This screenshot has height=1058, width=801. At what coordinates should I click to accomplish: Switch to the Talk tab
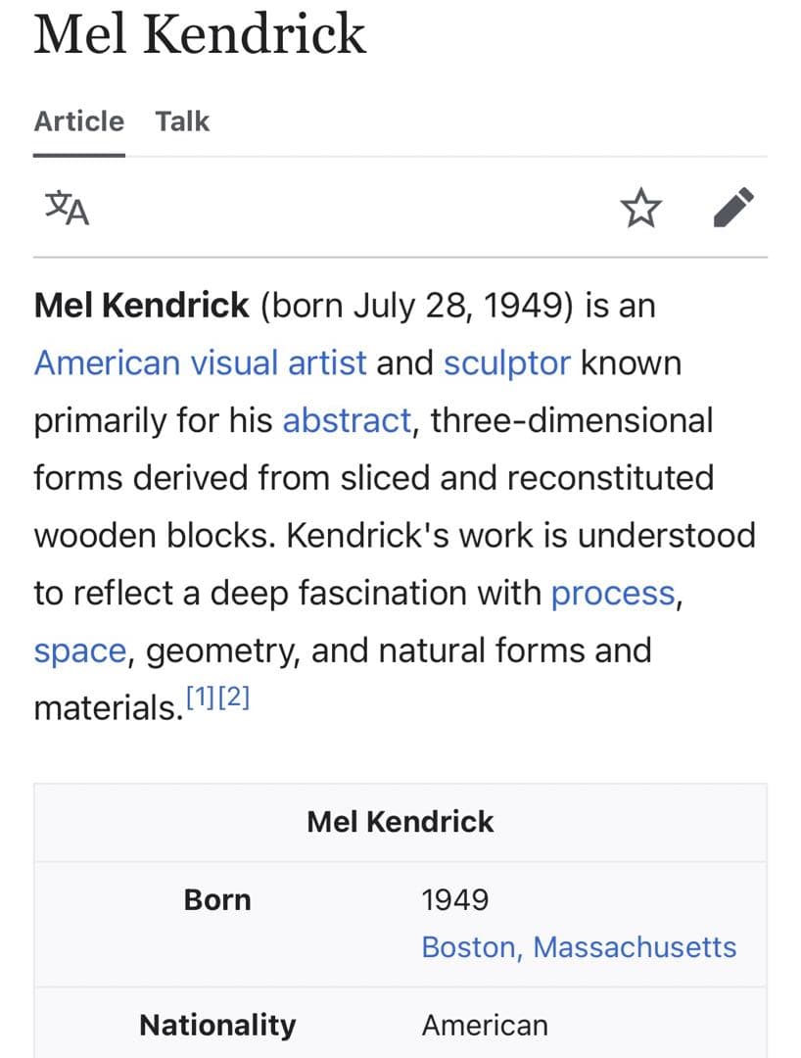(182, 121)
